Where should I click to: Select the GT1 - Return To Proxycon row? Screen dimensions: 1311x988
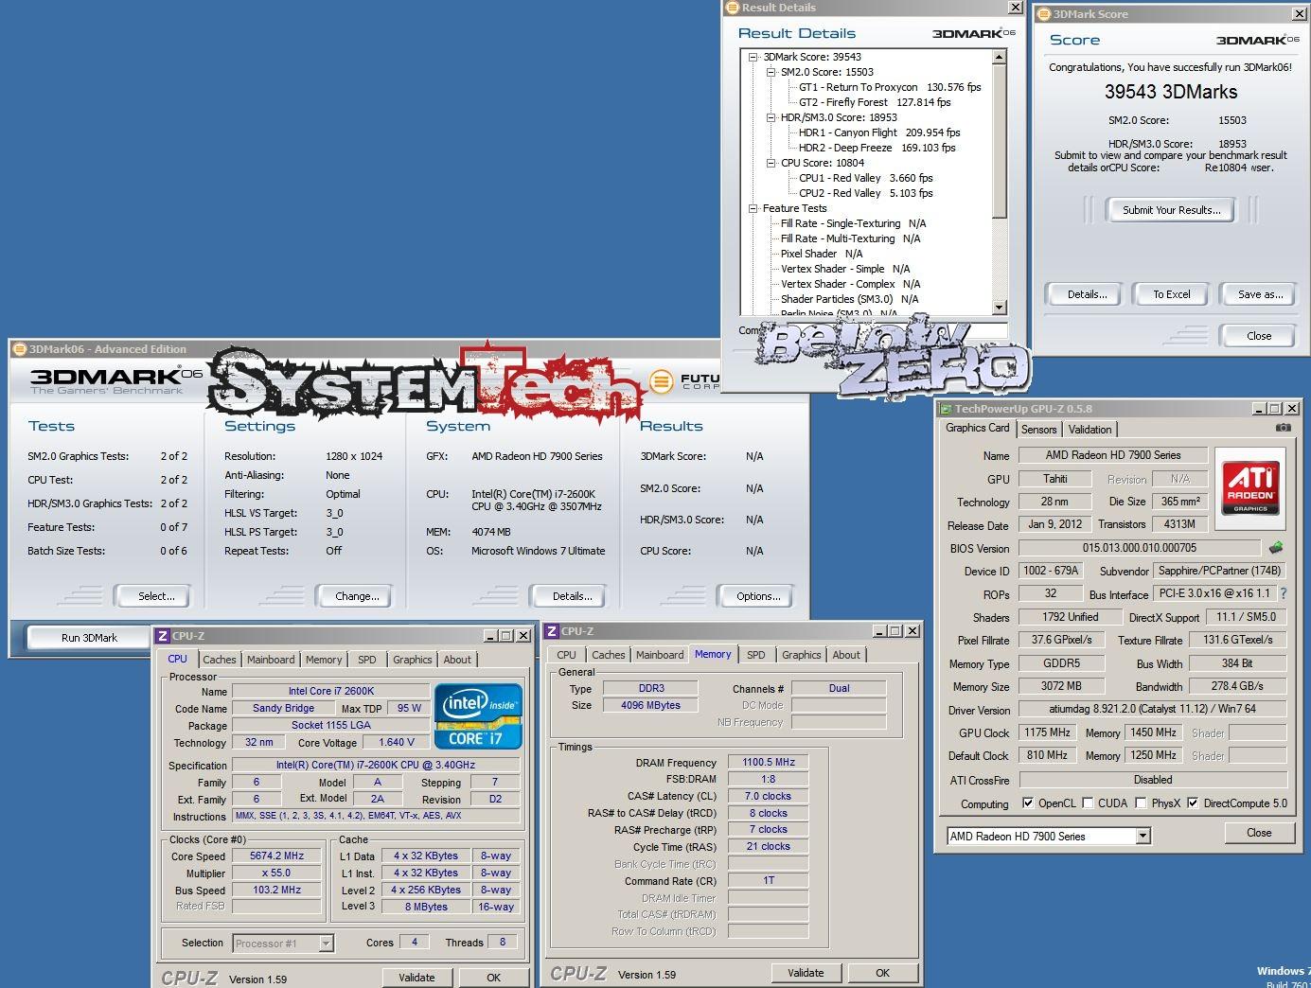tap(889, 87)
